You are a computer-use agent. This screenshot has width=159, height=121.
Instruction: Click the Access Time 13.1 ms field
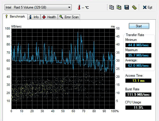pos(138,81)
